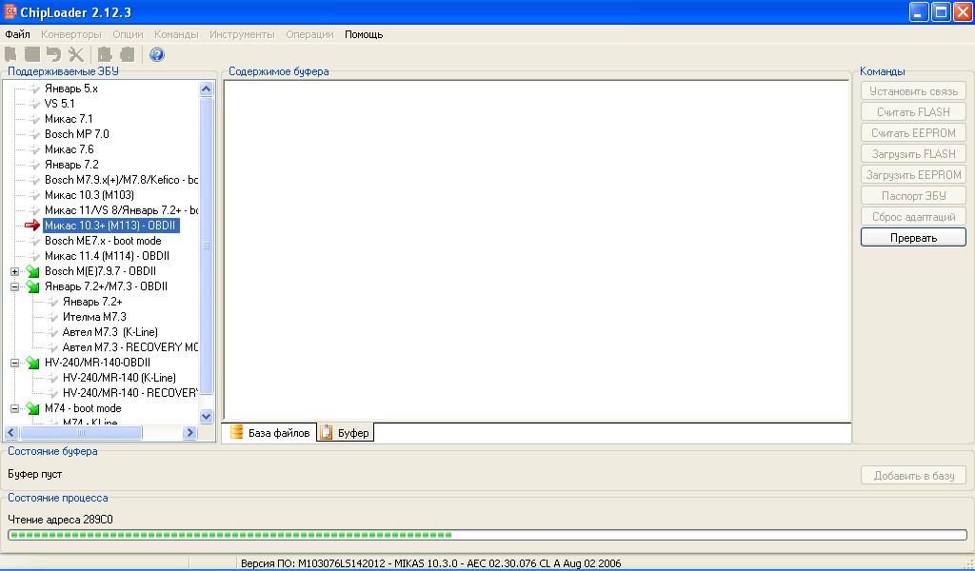The height and width of the screenshot is (571, 975).
Task: Click the ChipLoader icon in the title bar
Action: coord(10,11)
